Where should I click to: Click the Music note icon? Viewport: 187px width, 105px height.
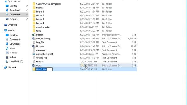click(7, 48)
